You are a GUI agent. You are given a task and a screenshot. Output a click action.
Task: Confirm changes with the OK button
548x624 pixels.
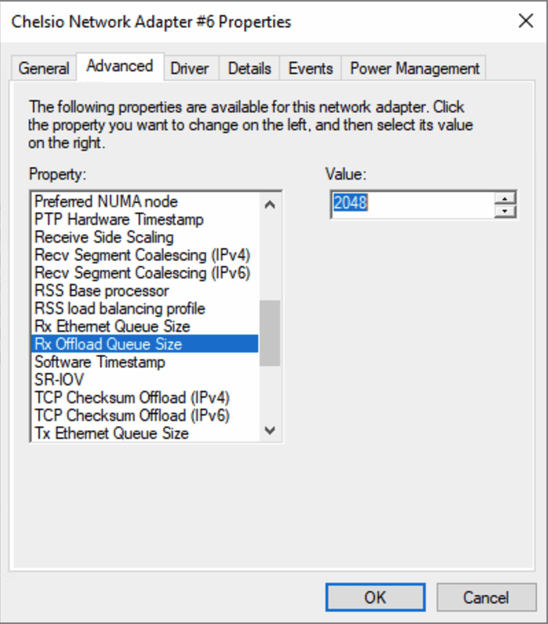point(375,597)
